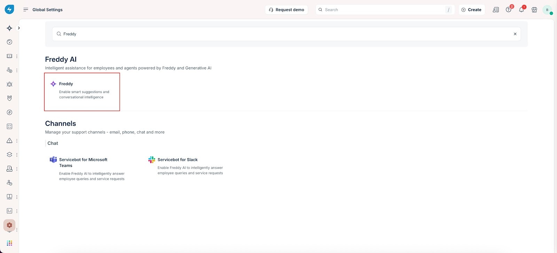Open the help question mark icon
The height and width of the screenshot is (253, 557).
[x=509, y=10]
